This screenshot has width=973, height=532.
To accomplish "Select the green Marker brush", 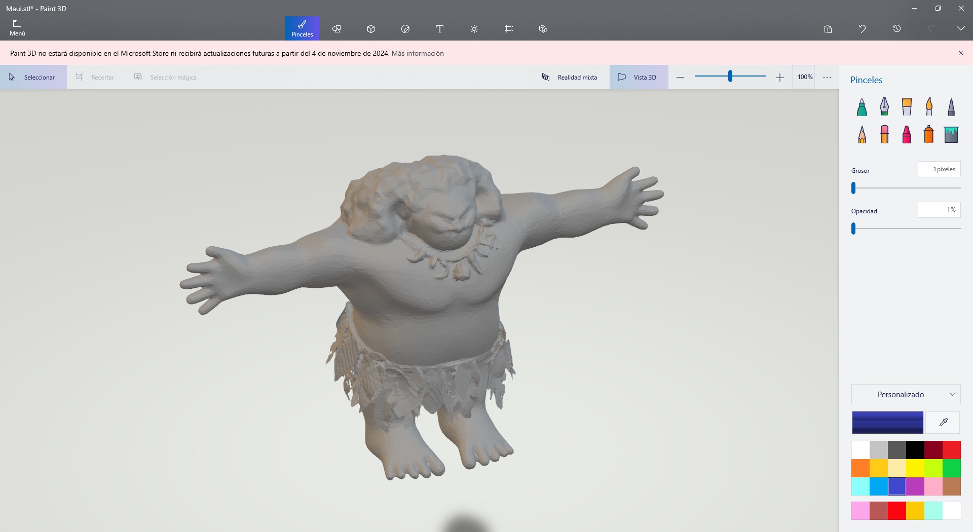I will pyautogui.click(x=862, y=107).
